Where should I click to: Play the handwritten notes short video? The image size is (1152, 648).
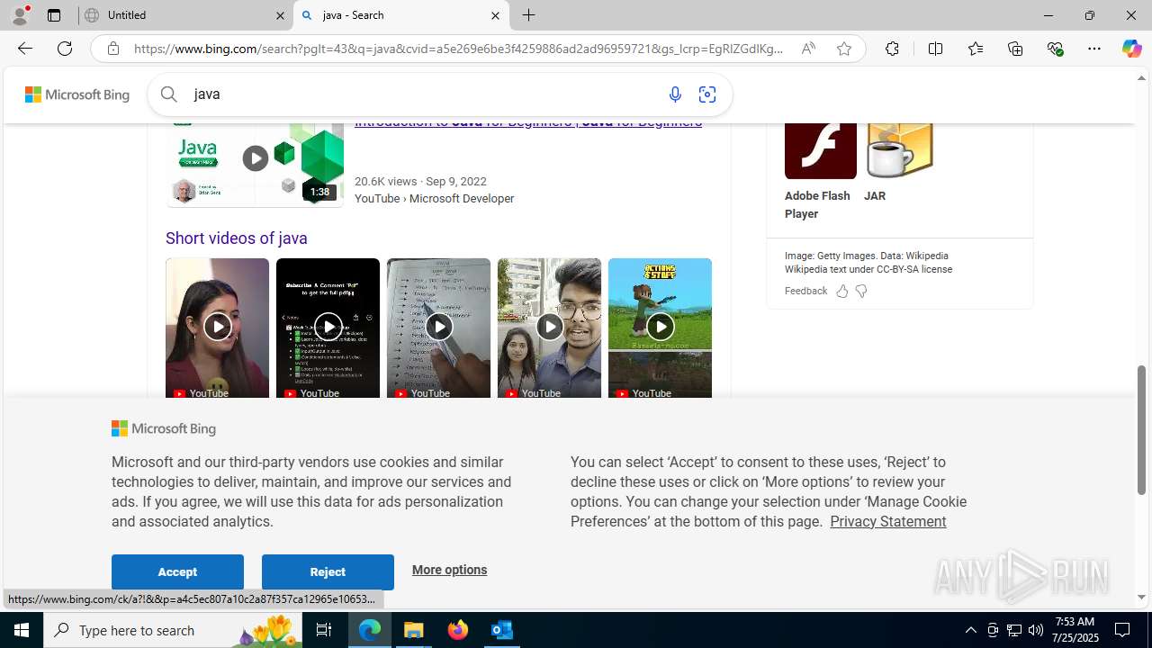438,328
